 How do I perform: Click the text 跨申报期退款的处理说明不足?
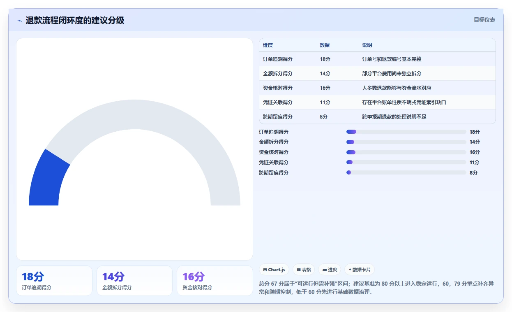[x=394, y=117]
